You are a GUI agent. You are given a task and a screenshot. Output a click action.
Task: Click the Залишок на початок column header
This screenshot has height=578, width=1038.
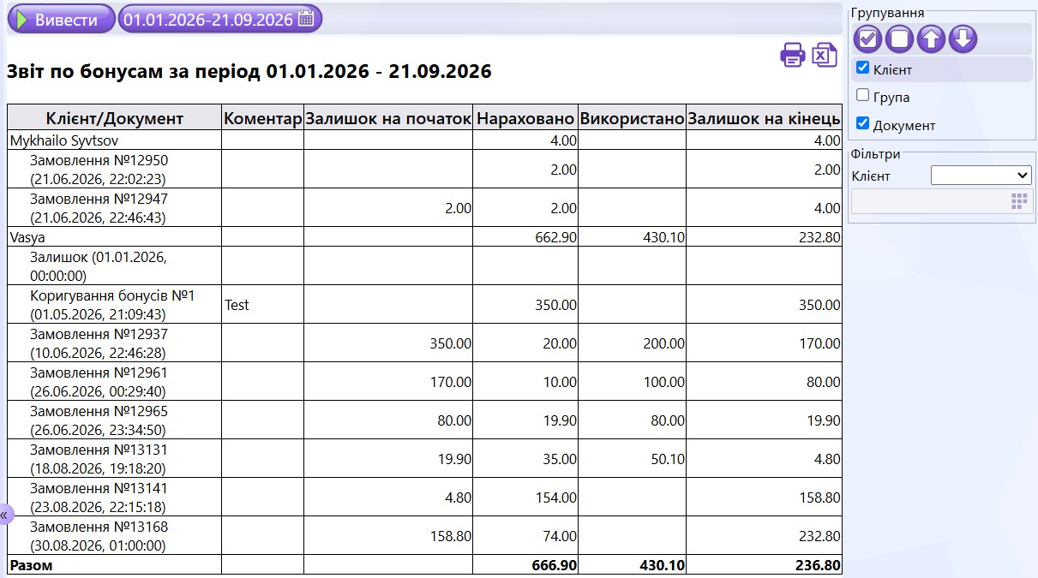tap(388, 118)
